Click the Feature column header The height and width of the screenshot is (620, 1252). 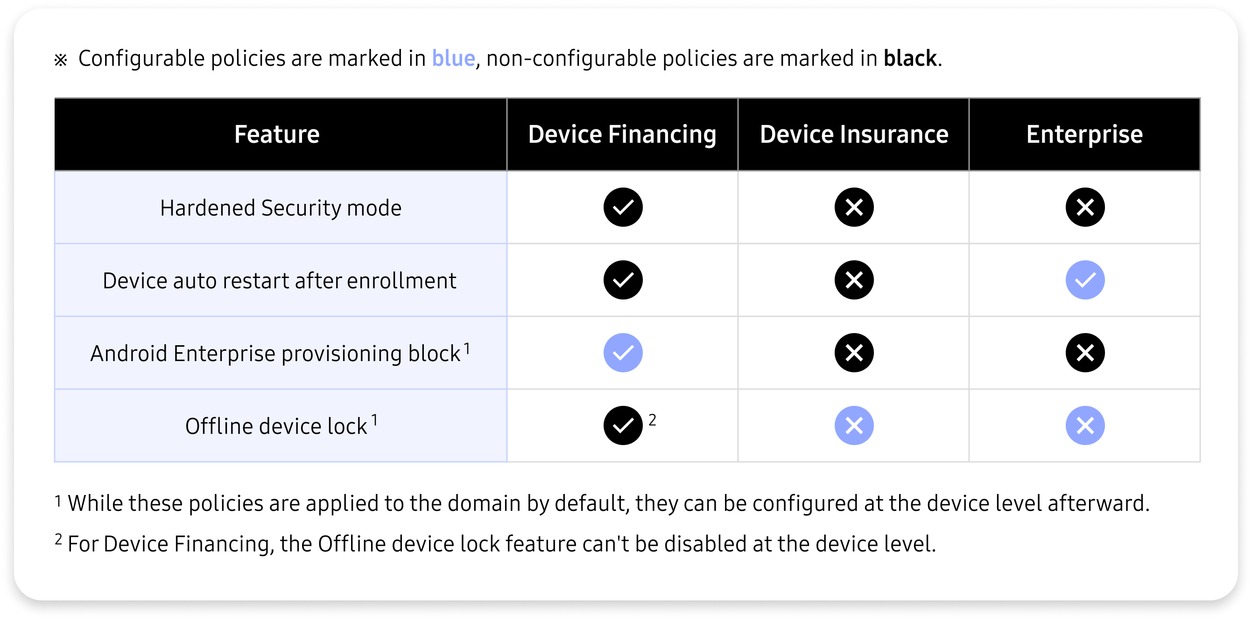pyautogui.click(x=277, y=135)
